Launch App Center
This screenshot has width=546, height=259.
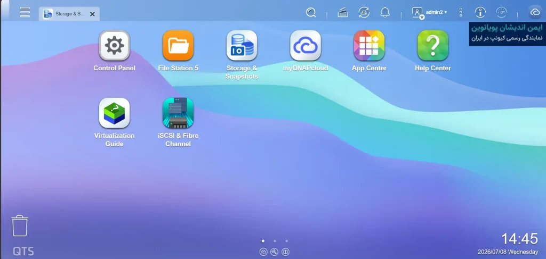369,46
